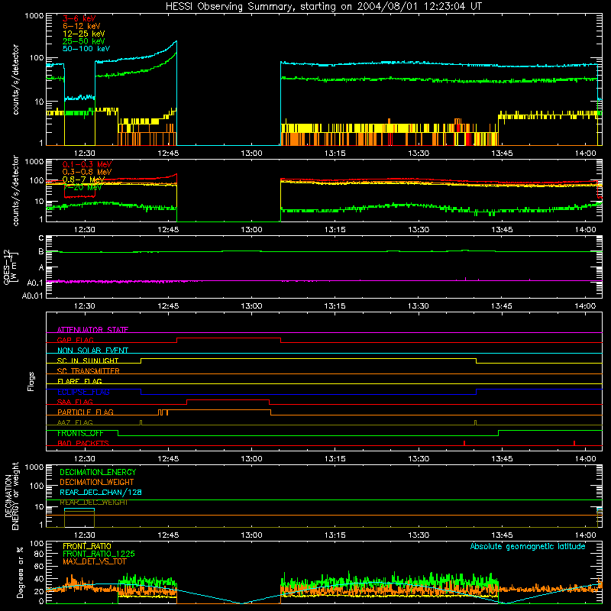The height and width of the screenshot is (611, 611).
Task: Click the Absolute geomagnetic latitude label
Action: (528, 546)
